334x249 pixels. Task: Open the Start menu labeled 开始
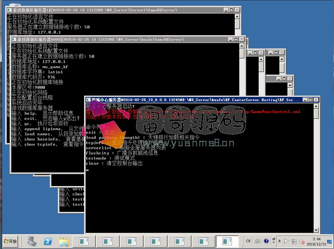point(10,241)
